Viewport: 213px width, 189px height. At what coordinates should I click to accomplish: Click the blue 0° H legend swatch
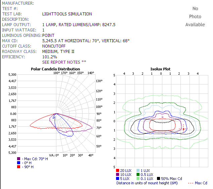[x=19, y=163]
